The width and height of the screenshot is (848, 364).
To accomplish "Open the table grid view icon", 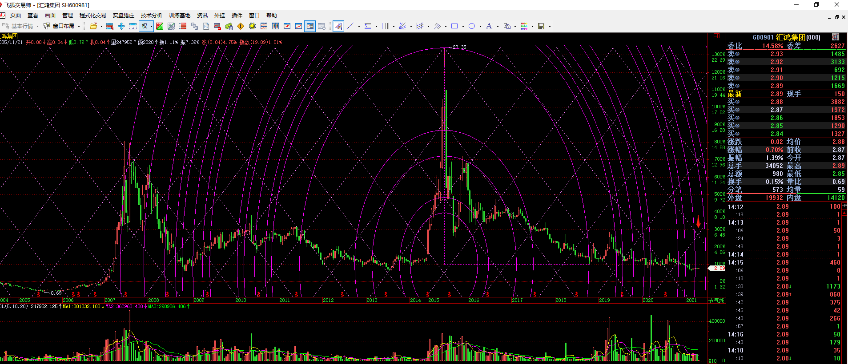I will (x=275, y=26).
